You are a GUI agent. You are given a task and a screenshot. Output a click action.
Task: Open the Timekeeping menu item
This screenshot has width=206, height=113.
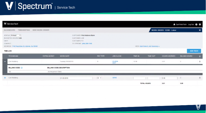(24, 30)
